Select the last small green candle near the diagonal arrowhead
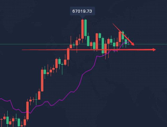The height and width of the screenshot is (127, 167). pos(126,42)
